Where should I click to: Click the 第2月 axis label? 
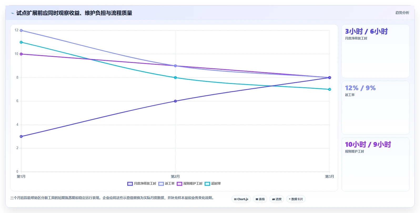point(175,176)
